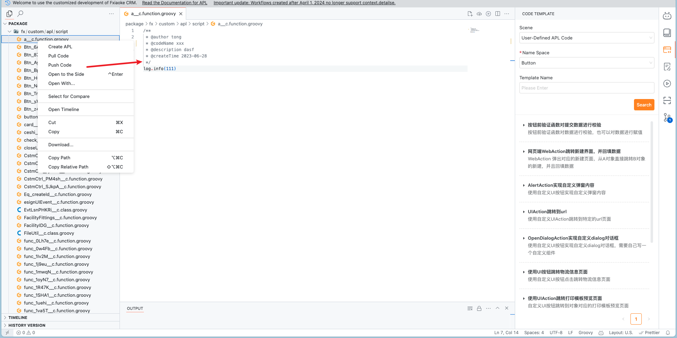Click the notifications bell in status bar

point(668,333)
